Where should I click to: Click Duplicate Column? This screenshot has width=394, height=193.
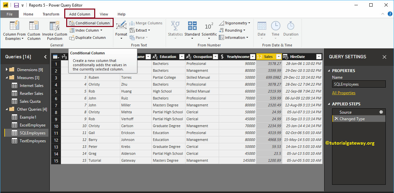coord(87,38)
